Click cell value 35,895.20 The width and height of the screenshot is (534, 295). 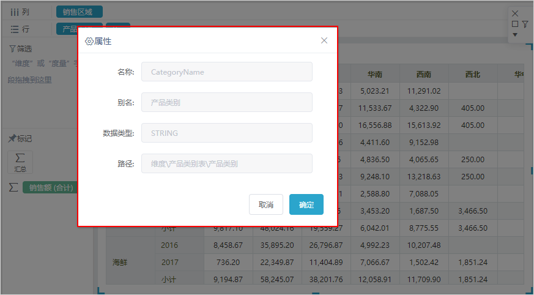coord(277,245)
